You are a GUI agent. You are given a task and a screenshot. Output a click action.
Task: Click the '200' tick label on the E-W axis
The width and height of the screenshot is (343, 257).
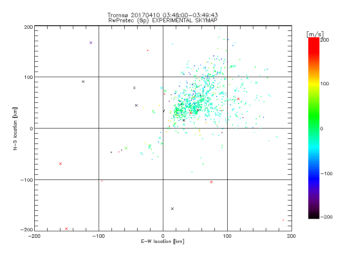click(x=292, y=236)
